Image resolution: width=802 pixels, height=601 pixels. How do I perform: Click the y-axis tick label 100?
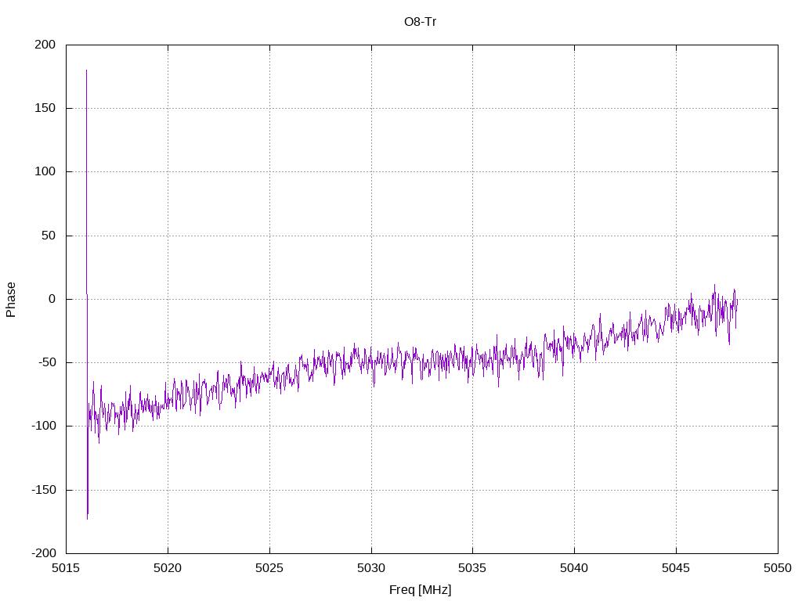pyautogui.click(x=45, y=171)
